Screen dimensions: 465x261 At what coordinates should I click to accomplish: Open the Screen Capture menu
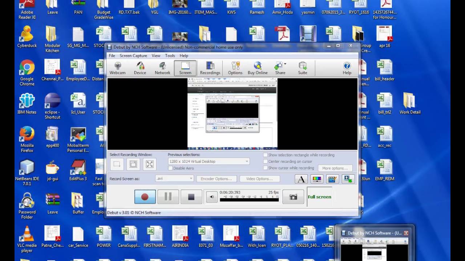pos(133,55)
